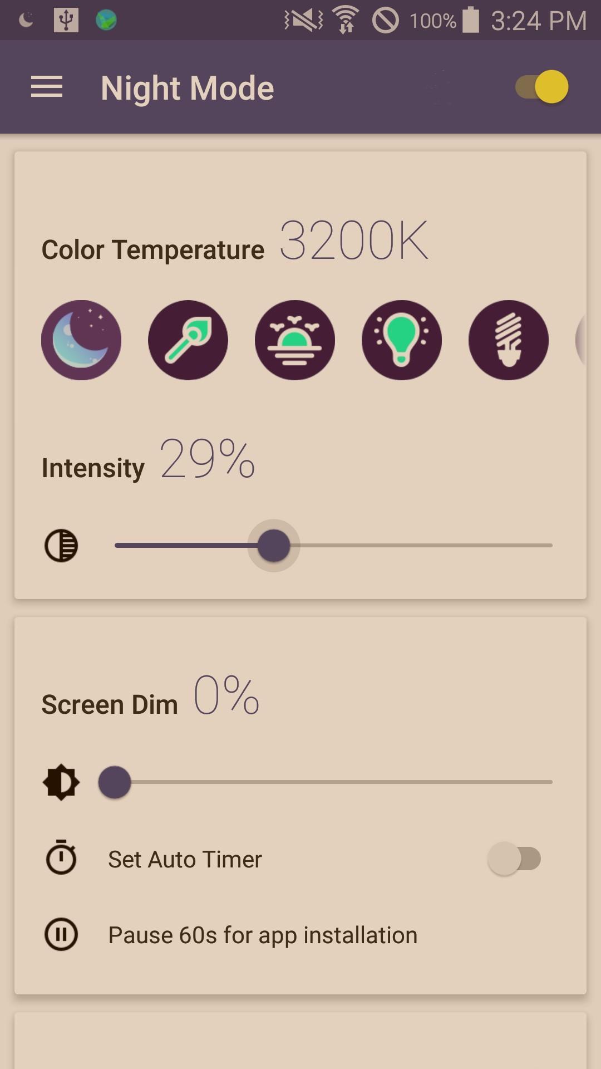Tap the 3200K color temperature value
601x1069 pixels.
point(354,241)
